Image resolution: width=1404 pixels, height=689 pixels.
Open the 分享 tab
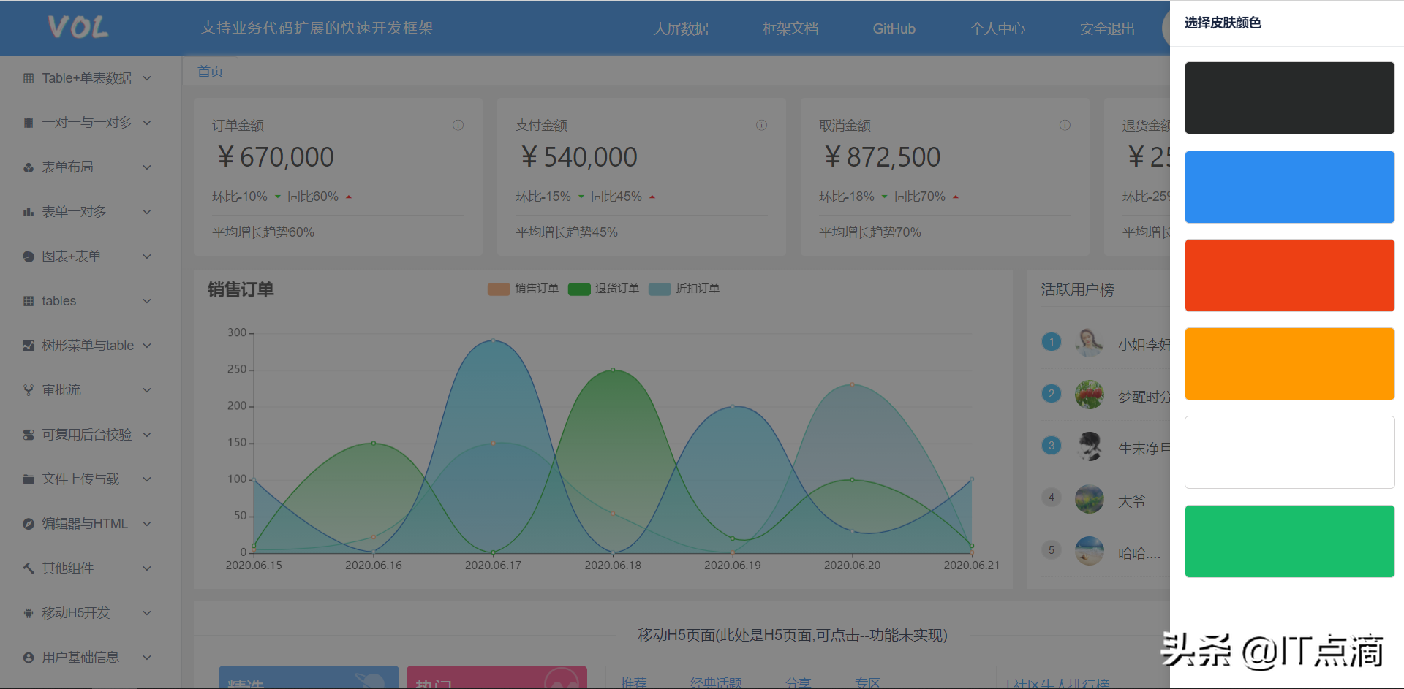click(x=799, y=682)
